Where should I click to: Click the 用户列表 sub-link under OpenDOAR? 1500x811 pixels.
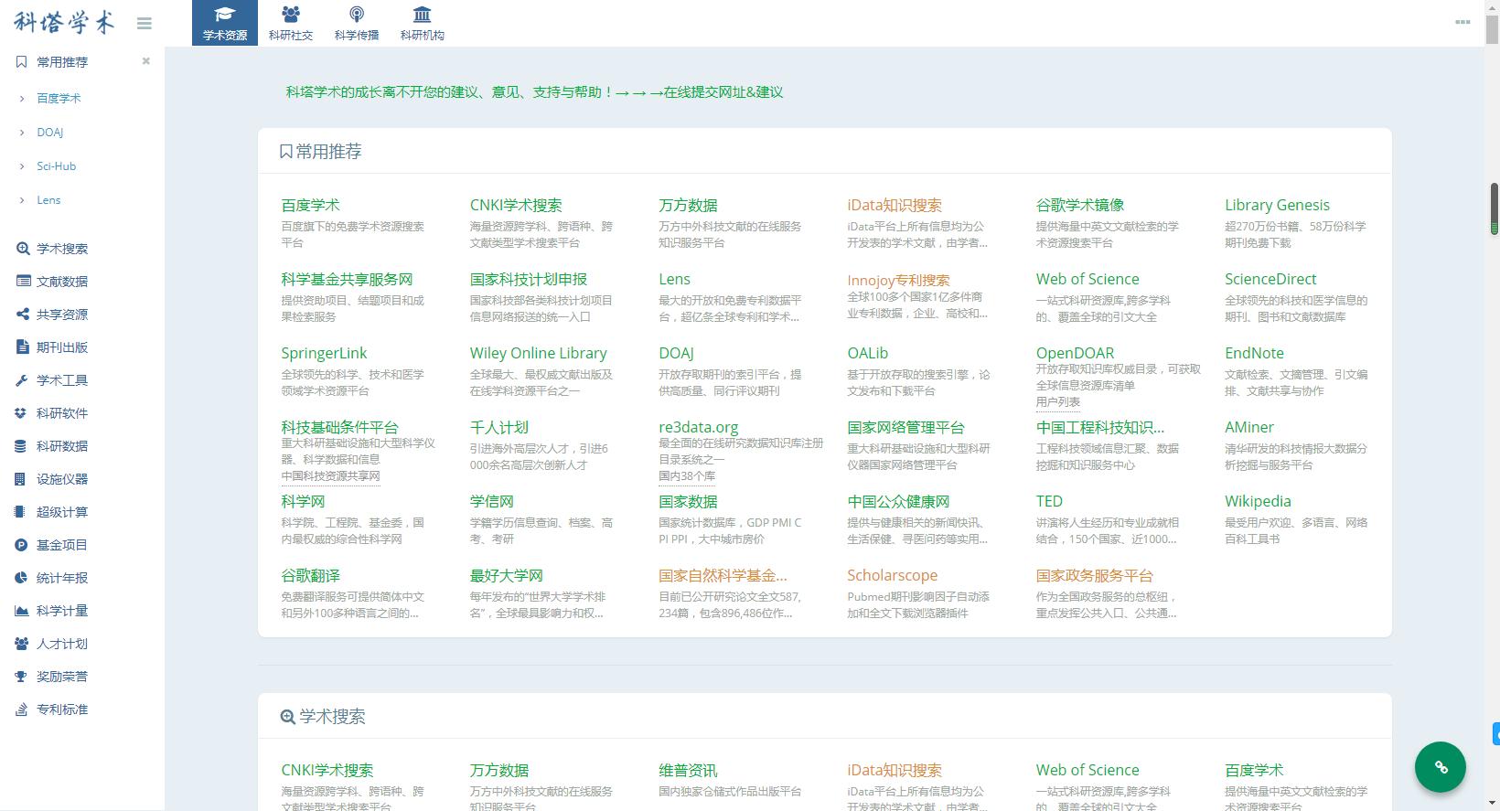click(x=1057, y=402)
